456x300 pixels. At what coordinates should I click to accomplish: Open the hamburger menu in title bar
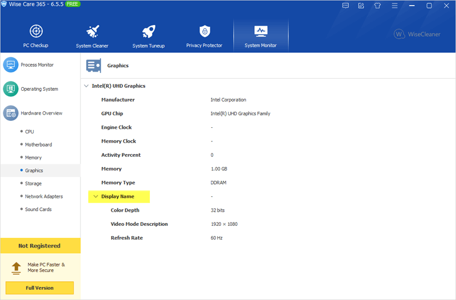click(394, 6)
